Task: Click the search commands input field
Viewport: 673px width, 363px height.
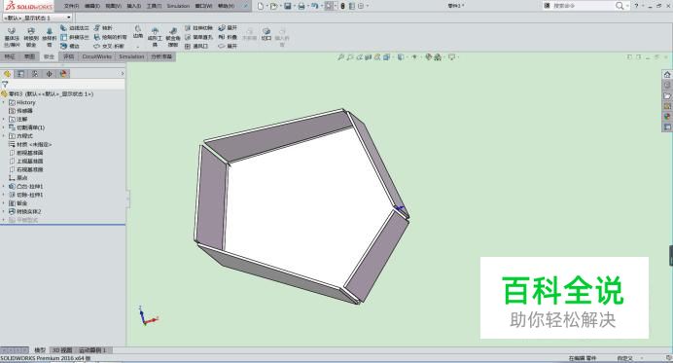Action: coord(583,6)
